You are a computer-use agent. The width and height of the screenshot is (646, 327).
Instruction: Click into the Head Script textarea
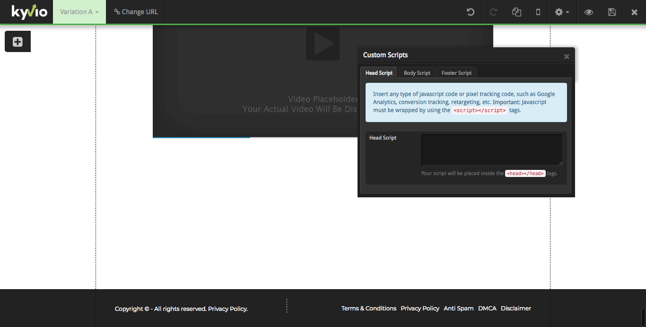[x=492, y=150]
